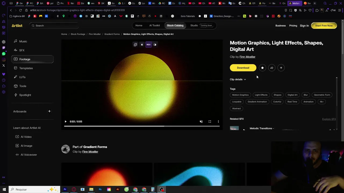Open the Home tab in top navigation
This screenshot has height=193, width=344.
[x=139, y=25]
